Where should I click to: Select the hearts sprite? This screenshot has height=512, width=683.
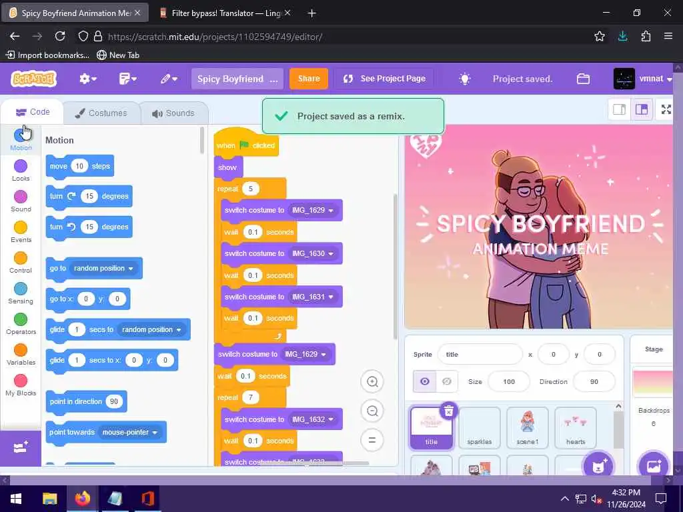click(x=576, y=428)
